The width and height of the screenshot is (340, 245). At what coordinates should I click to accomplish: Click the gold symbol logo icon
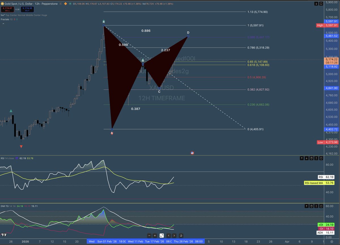[2, 4]
